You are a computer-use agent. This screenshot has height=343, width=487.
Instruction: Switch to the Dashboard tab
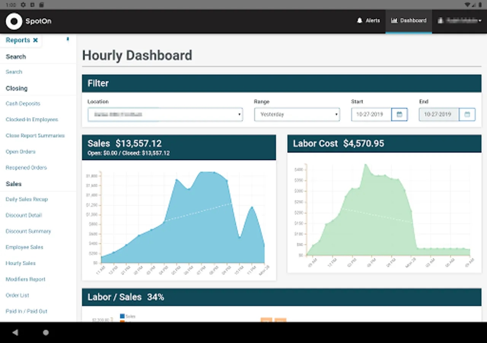click(409, 21)
